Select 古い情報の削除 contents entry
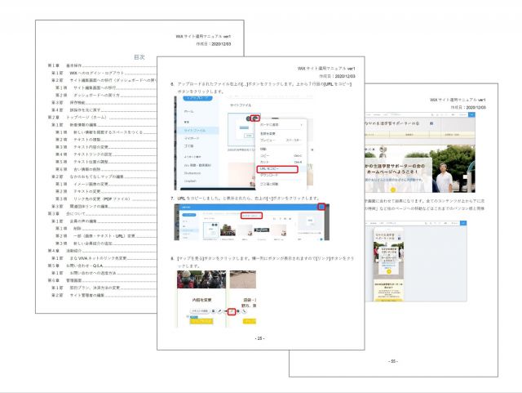The image size is (522, 393). [105, 169]
